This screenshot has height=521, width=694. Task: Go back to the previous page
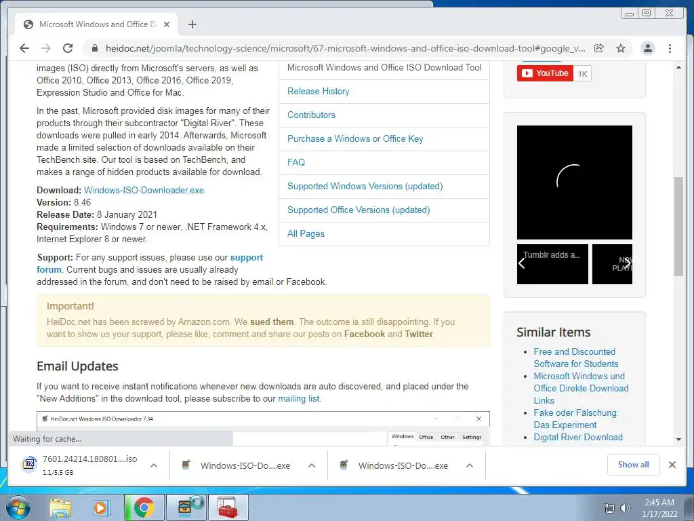(24, 48)
